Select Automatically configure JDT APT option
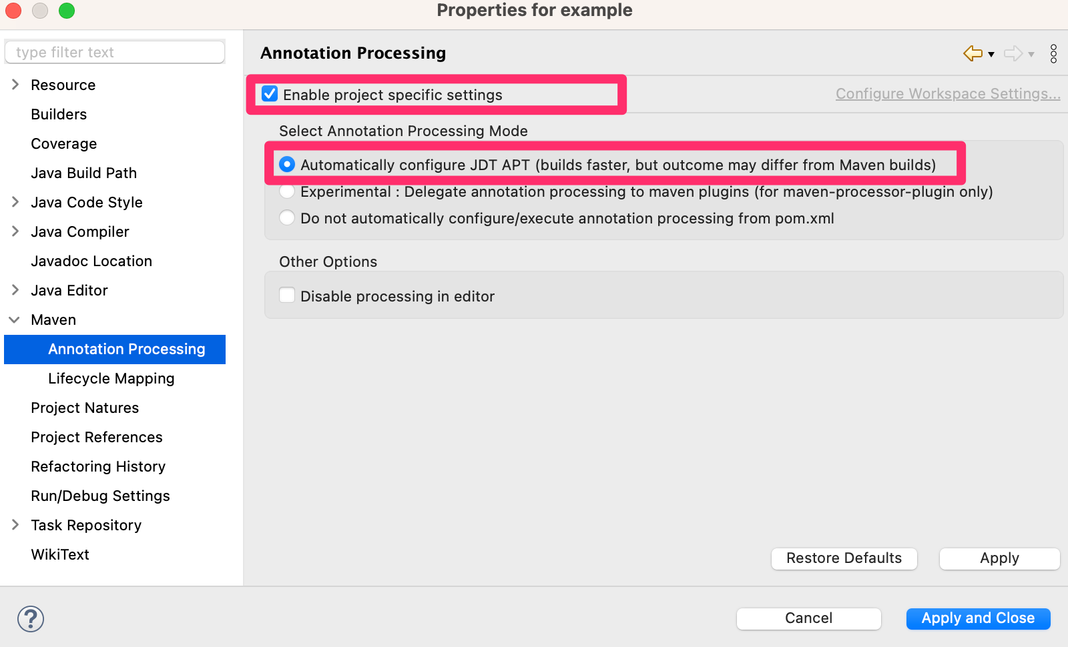 (x=287, y=164)
